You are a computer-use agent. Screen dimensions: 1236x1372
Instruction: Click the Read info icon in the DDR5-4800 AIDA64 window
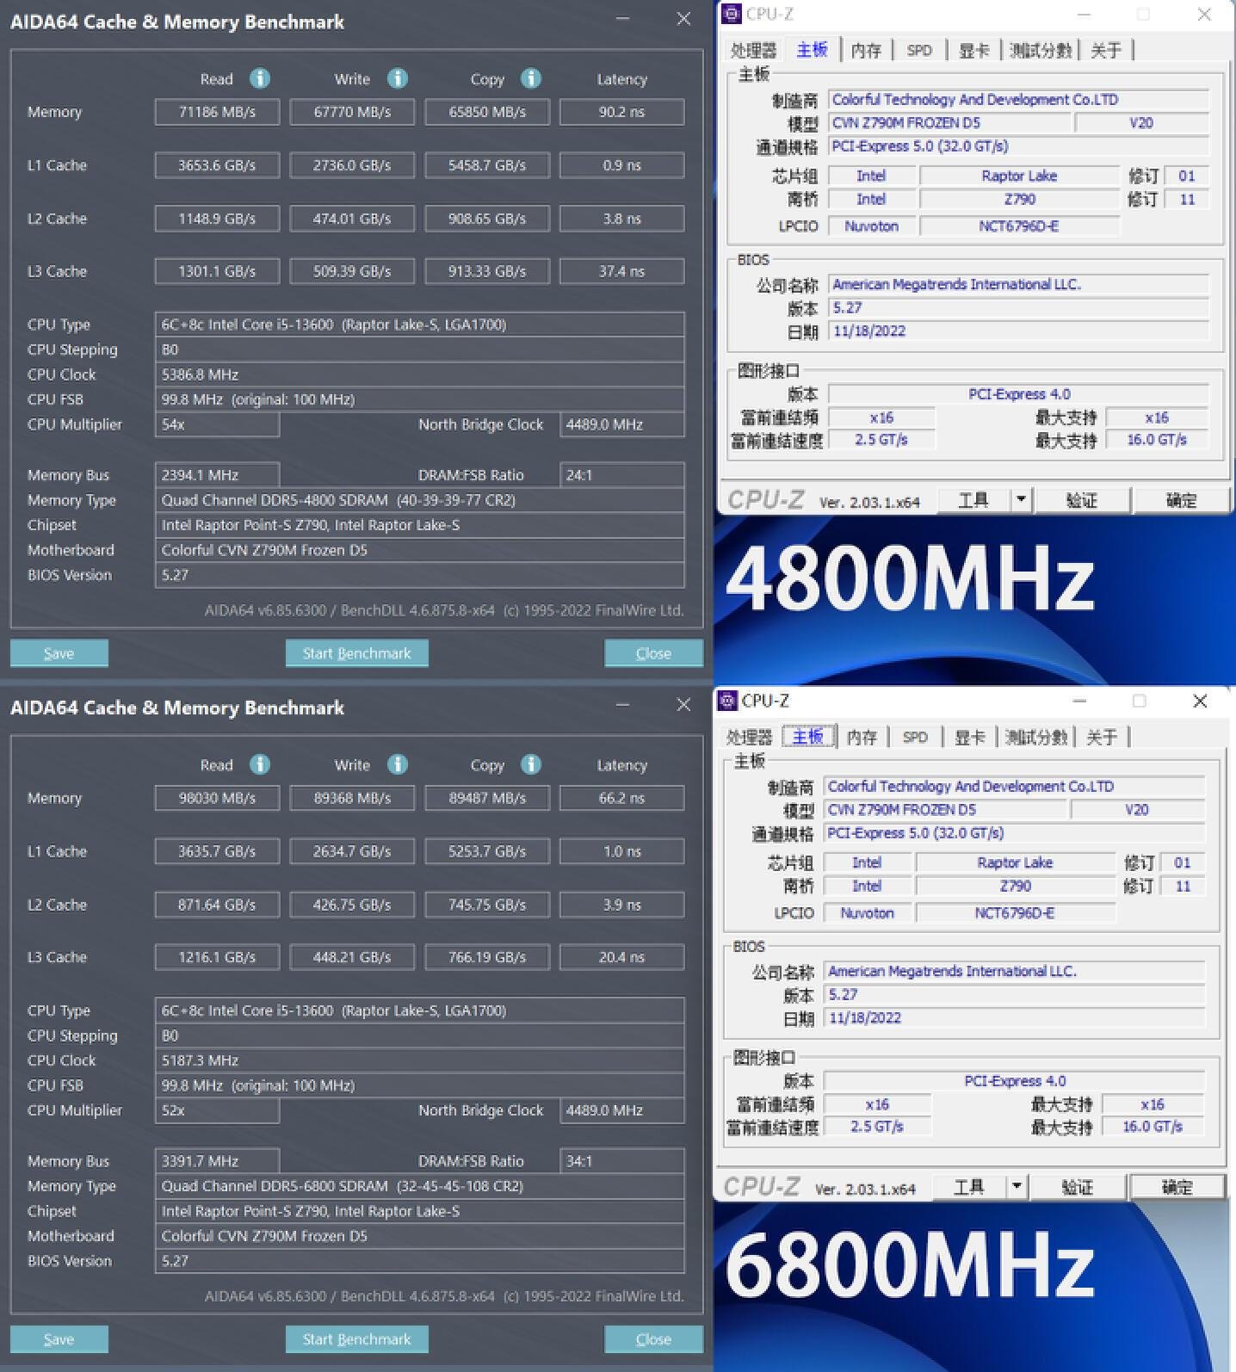click(260, 78)
